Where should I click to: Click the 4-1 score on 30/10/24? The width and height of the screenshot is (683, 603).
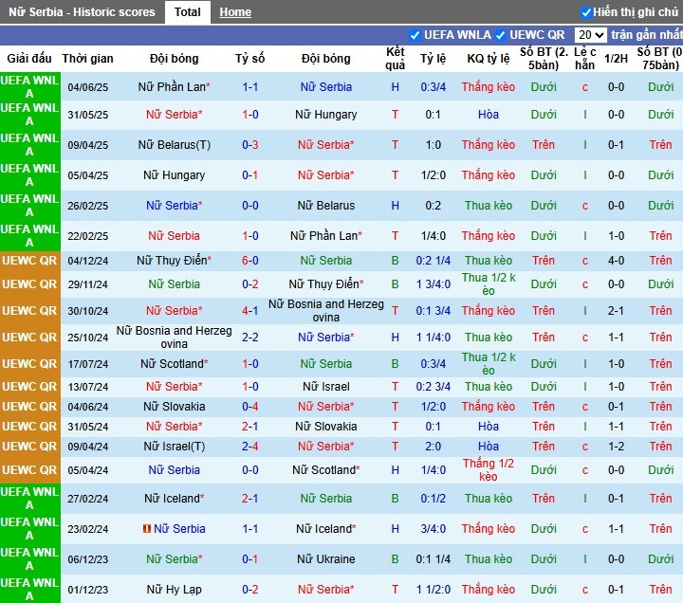250,311
